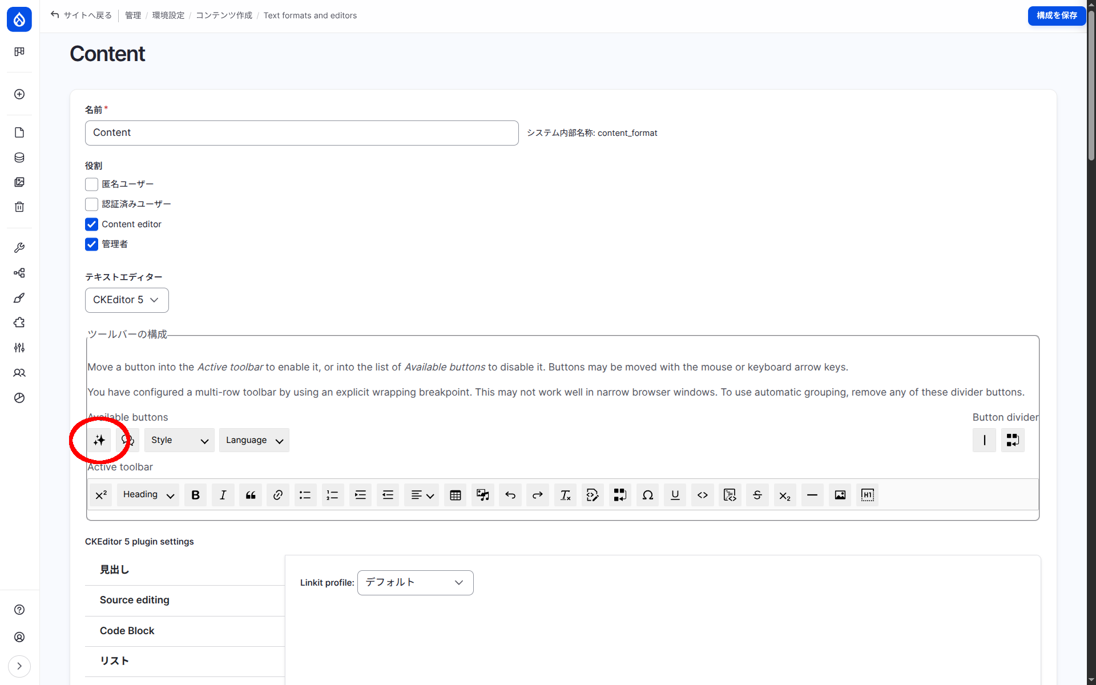
Task: Select the Special characters omega icon
Action: (647, 495)
